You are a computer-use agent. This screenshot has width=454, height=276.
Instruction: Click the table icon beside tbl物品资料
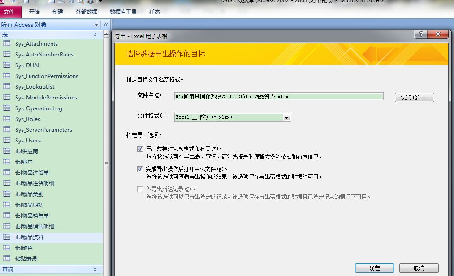(7, 237)
